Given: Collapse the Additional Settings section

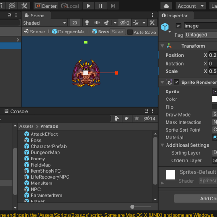Looking at the screenshot, I should click(162, 145).
